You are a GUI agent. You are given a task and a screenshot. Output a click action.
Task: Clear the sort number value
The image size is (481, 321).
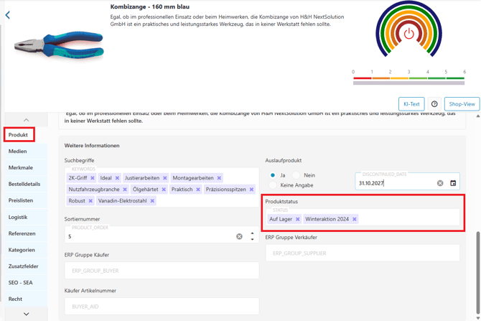[x=240, y=236]
